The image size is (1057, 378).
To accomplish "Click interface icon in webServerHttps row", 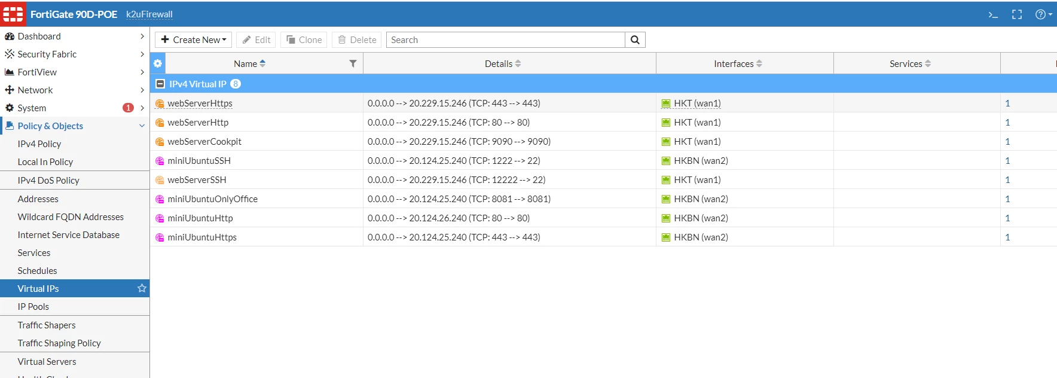I will tap(666, 103).
